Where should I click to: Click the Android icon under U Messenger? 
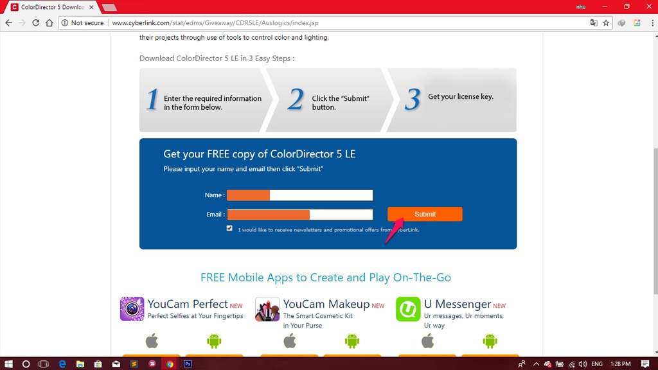coord(490,340)
